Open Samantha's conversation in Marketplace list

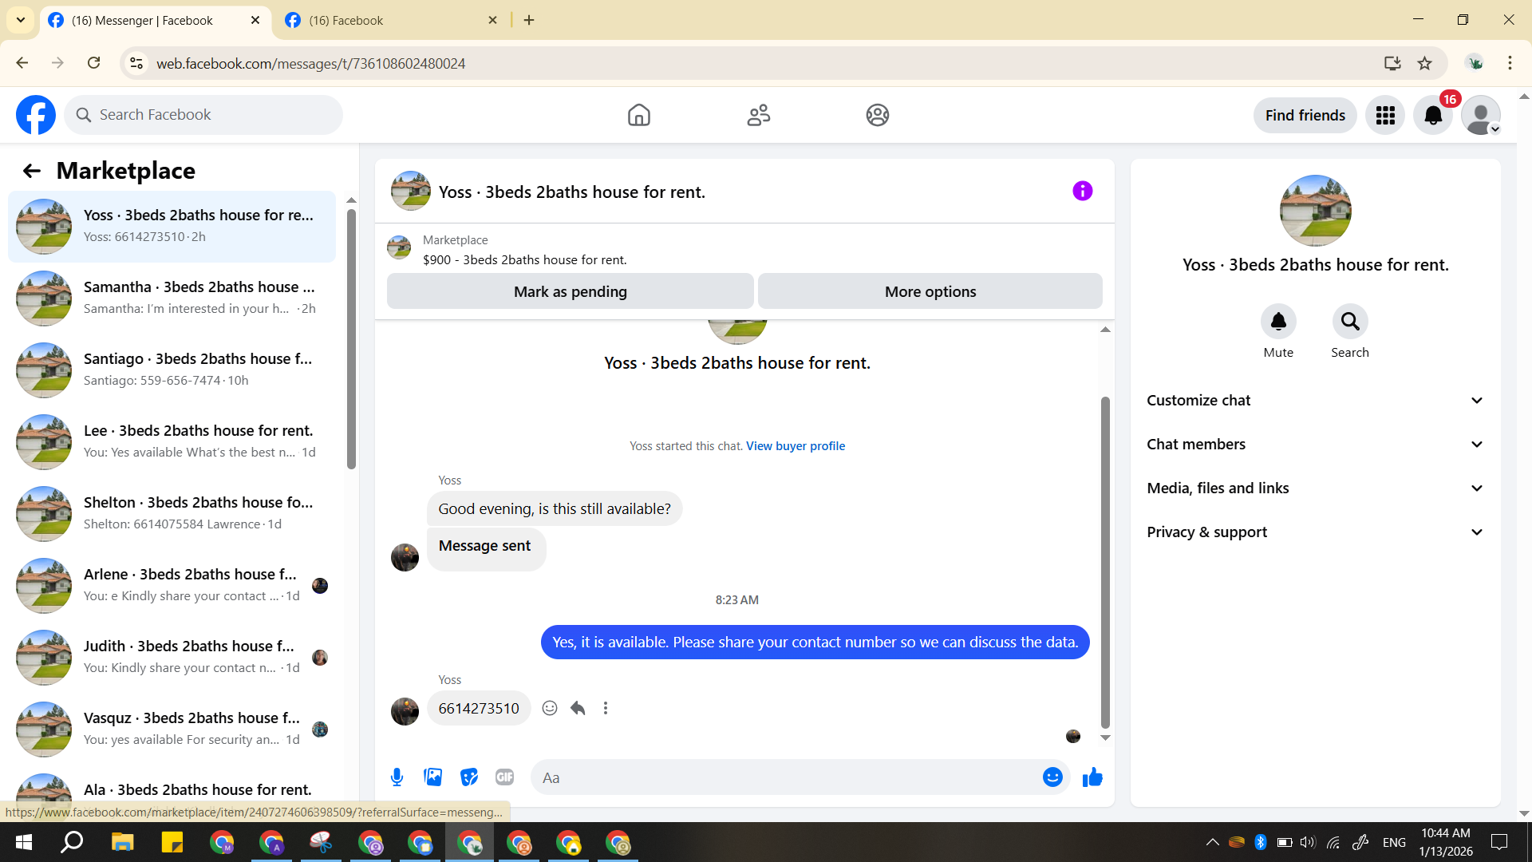[172, 298]
